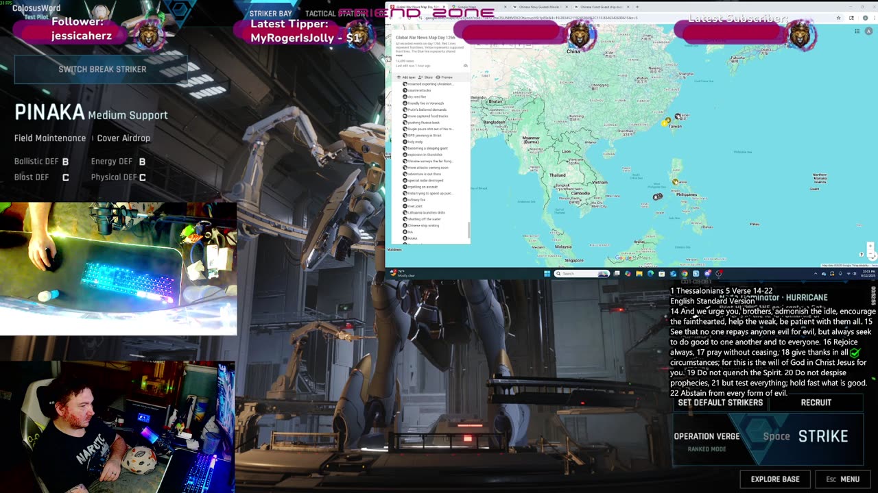The image size is (878, 493).
Task: Select the Global War News Map tab
Action: tap(418, 7)
